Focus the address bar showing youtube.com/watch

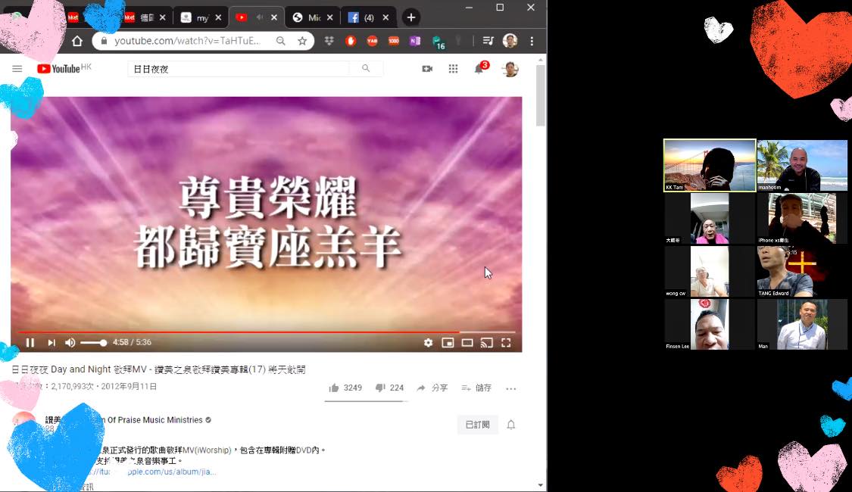click(188, 41)
